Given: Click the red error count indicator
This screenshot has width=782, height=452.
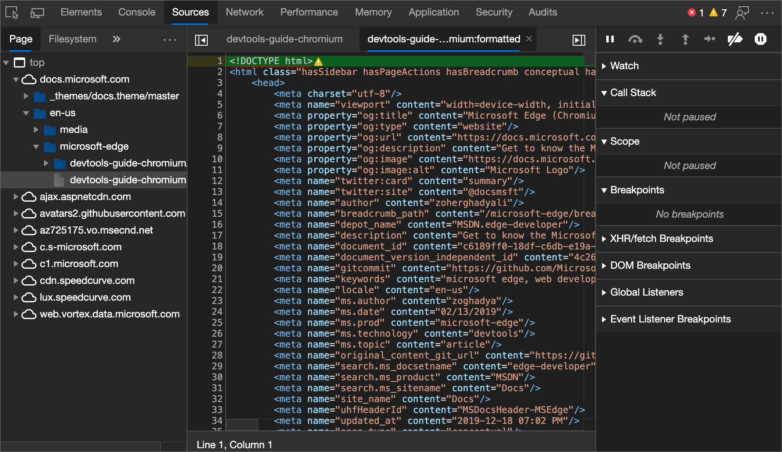Looking at the screenshot, I should [x=696, y=13].
